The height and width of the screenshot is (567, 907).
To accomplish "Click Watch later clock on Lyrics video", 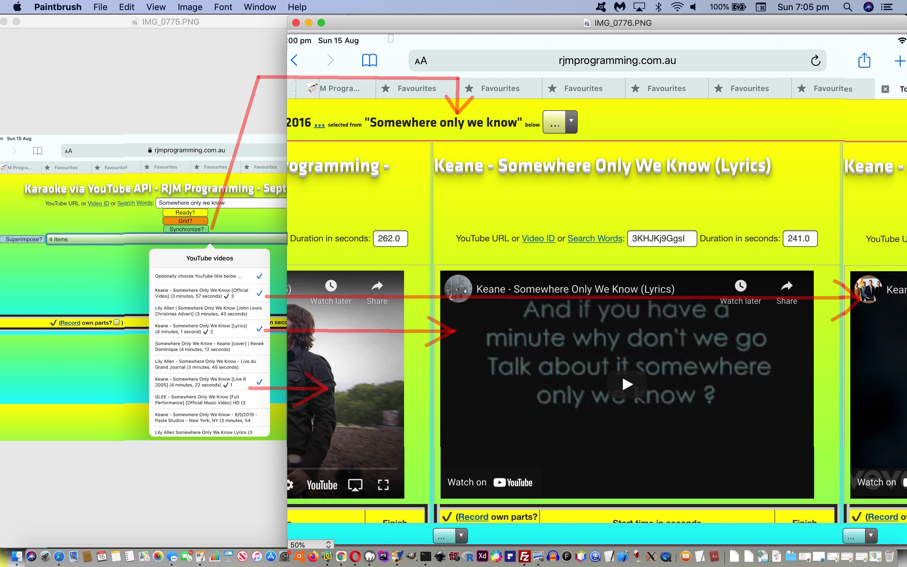I will pyautogui.click(x=740, y=286).
